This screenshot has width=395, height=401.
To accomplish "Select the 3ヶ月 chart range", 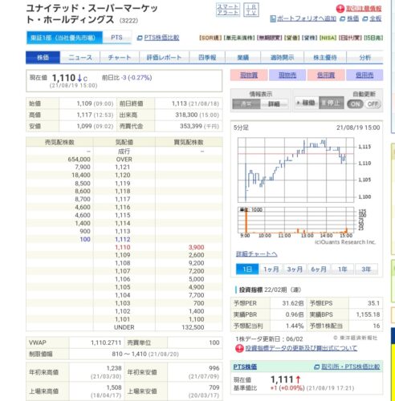I will [x=295, y=269].
